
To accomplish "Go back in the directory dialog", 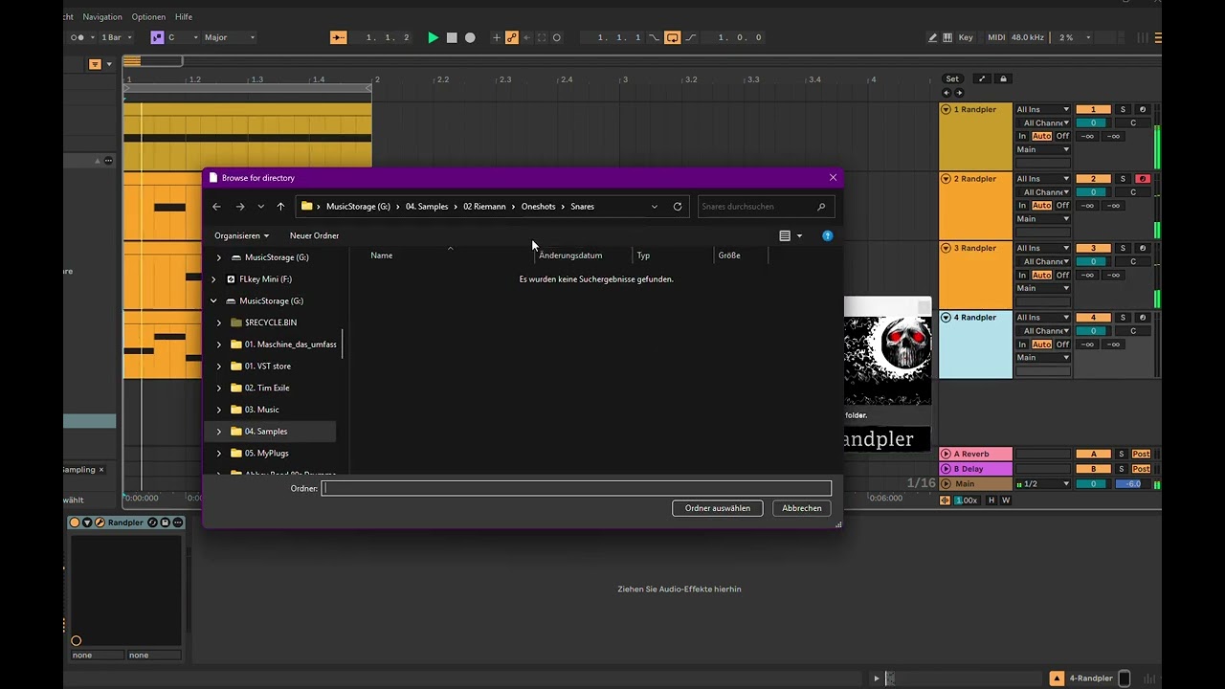I will [x=216, y=207].
